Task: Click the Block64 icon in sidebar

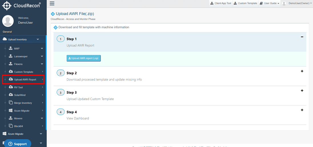Action: pos(11,126)
